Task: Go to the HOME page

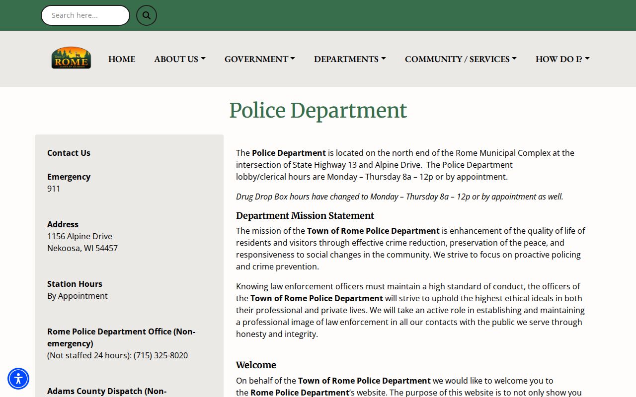Action: pyautogui.click(x=122, y=59)
